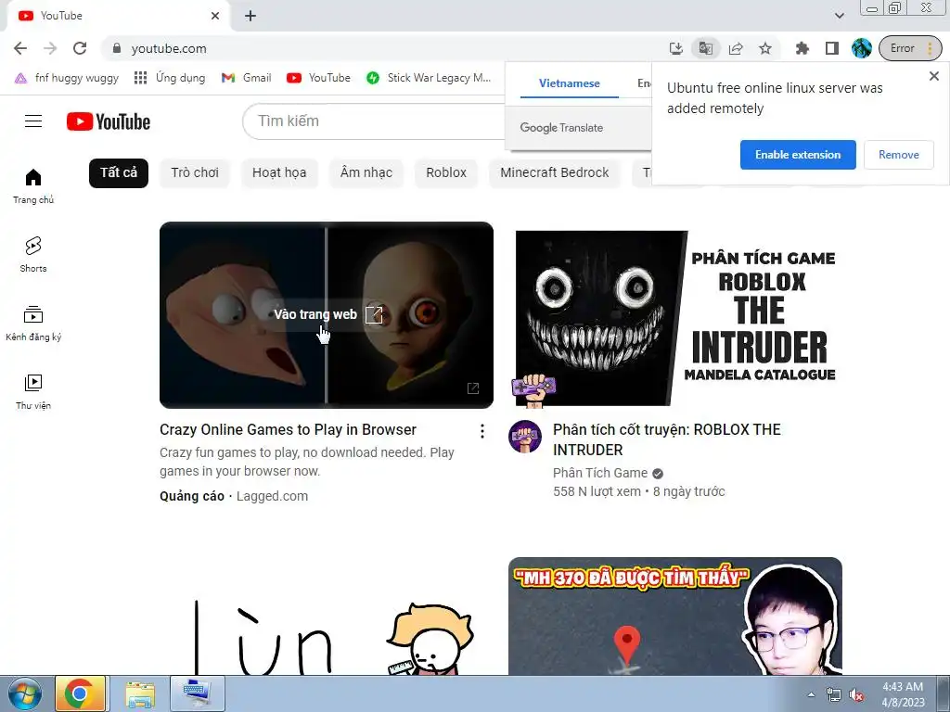Open the fnf huggy wuggy bookmark
The height and width of the screenshot is (712, 950).
pos(67,78)
